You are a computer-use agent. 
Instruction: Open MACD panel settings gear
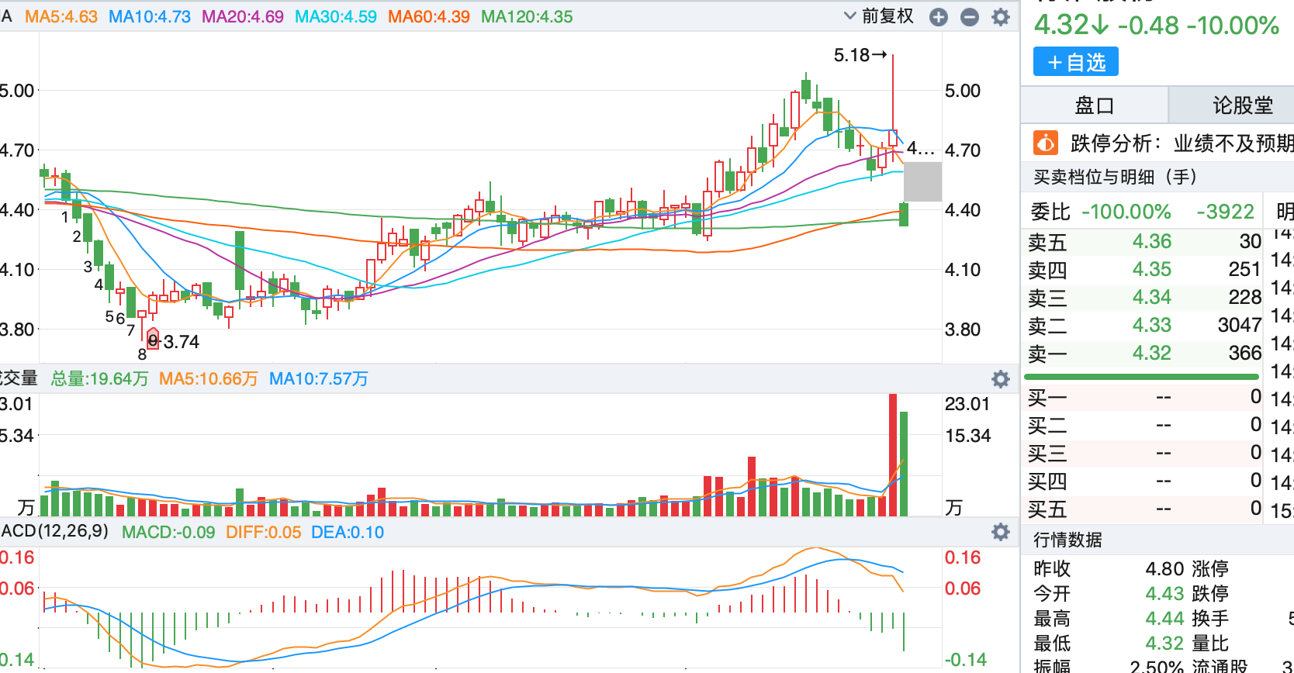(1001, 532)
